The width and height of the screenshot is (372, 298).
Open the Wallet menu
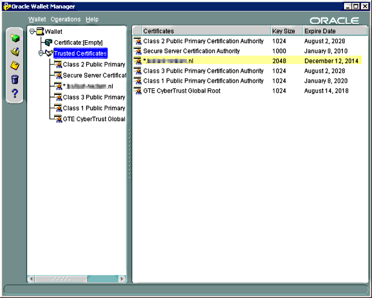(x=37, y=19)
